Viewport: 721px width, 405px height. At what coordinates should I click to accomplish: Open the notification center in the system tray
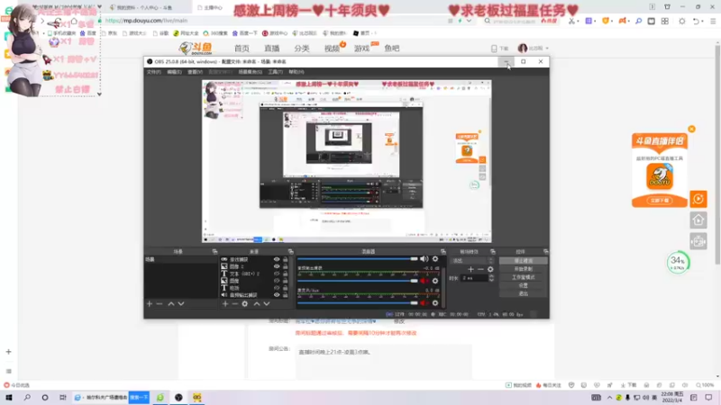click(708, 397)
